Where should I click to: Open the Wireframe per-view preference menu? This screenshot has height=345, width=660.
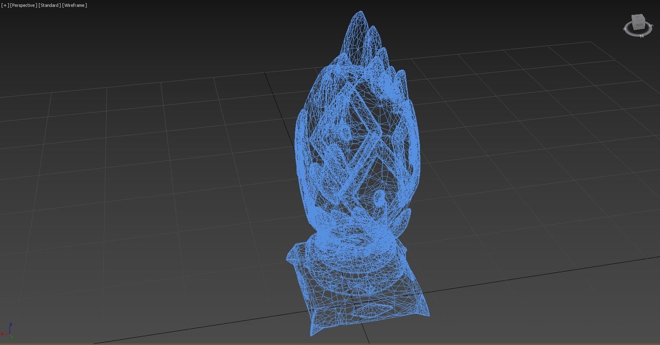coord(75,5)
